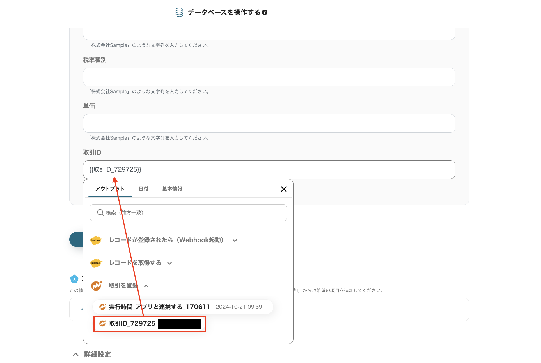Image resolution: width=541 pixels, height=363 pixels.
Task: Collapse the 詳細設定 section
Action: click(75, 355)
